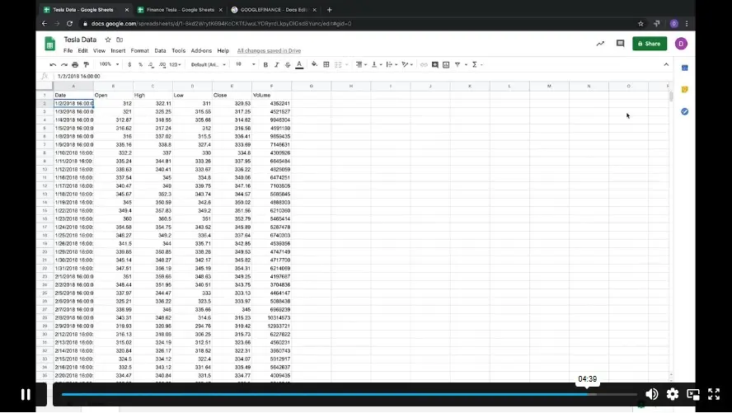
Task: Toggle bold formatting
Action: click(265, 65)
